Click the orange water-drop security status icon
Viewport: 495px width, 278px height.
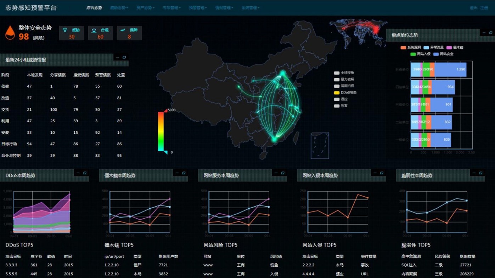[10, 33]
